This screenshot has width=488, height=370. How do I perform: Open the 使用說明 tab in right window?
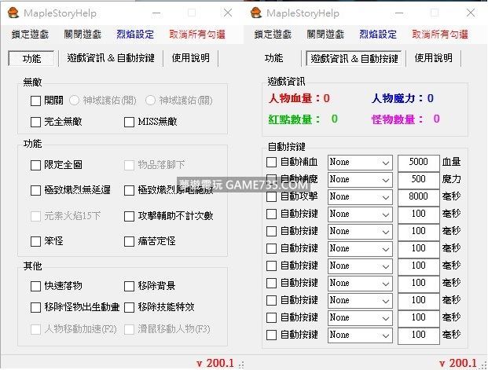pos(433,58)
